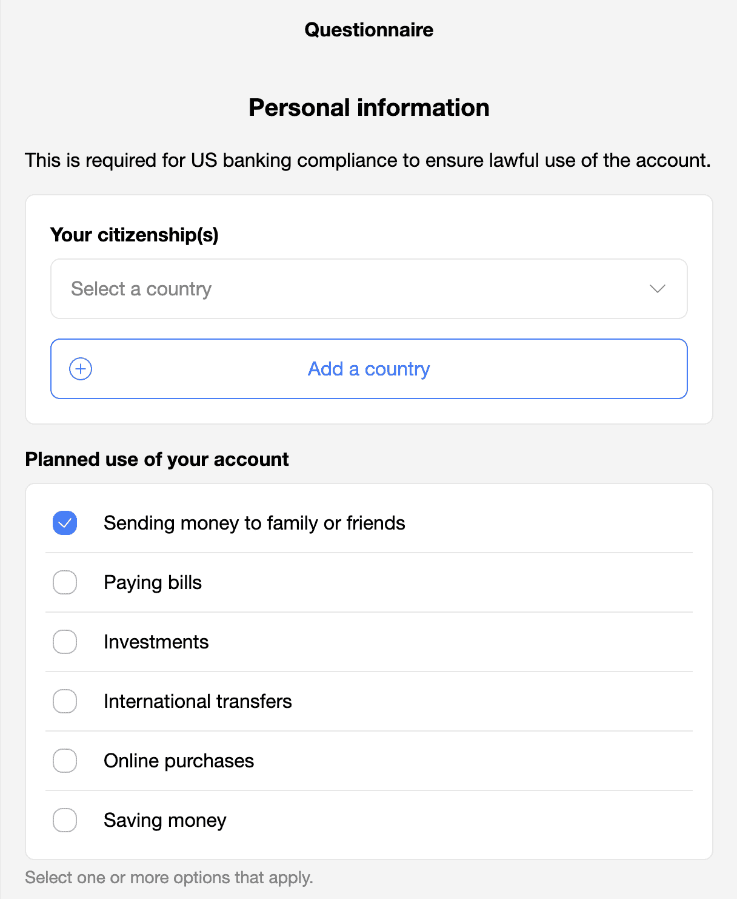Image resolution: width=737 pixels, height=899 pixels.
Task: Select the Online purchases checkbox
Action: click(x=65, y=761)
